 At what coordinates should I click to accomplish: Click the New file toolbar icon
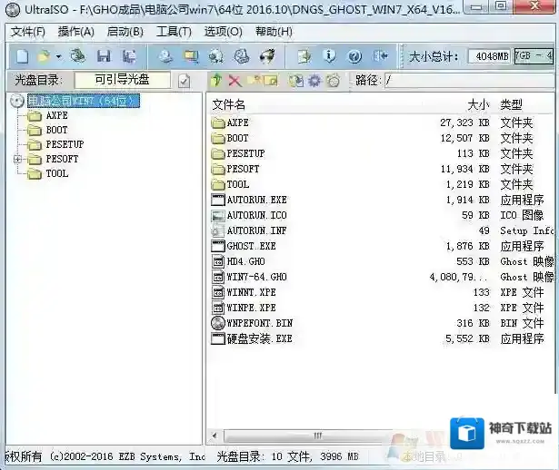point(22,56)
